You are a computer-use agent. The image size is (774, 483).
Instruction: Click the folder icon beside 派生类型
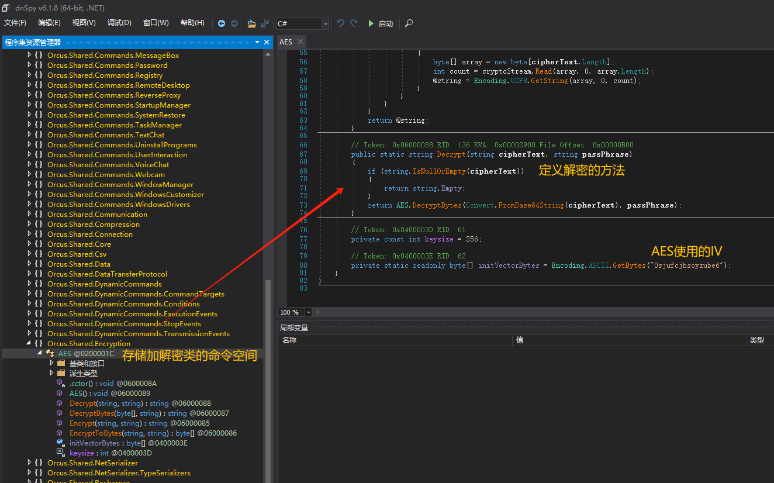[x=61, y=373]
